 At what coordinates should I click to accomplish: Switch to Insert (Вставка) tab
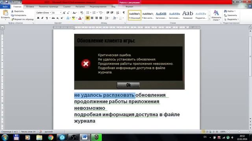pos(30,7)
